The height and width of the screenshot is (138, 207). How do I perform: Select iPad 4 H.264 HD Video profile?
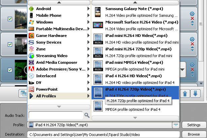(135, 79)
